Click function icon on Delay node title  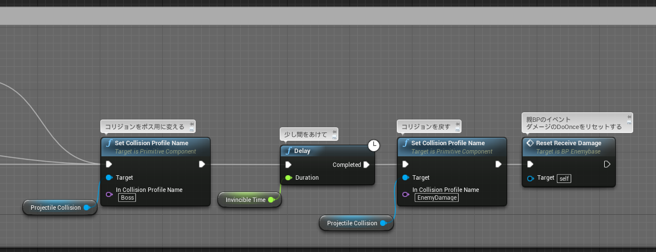[x=288, y=151]
